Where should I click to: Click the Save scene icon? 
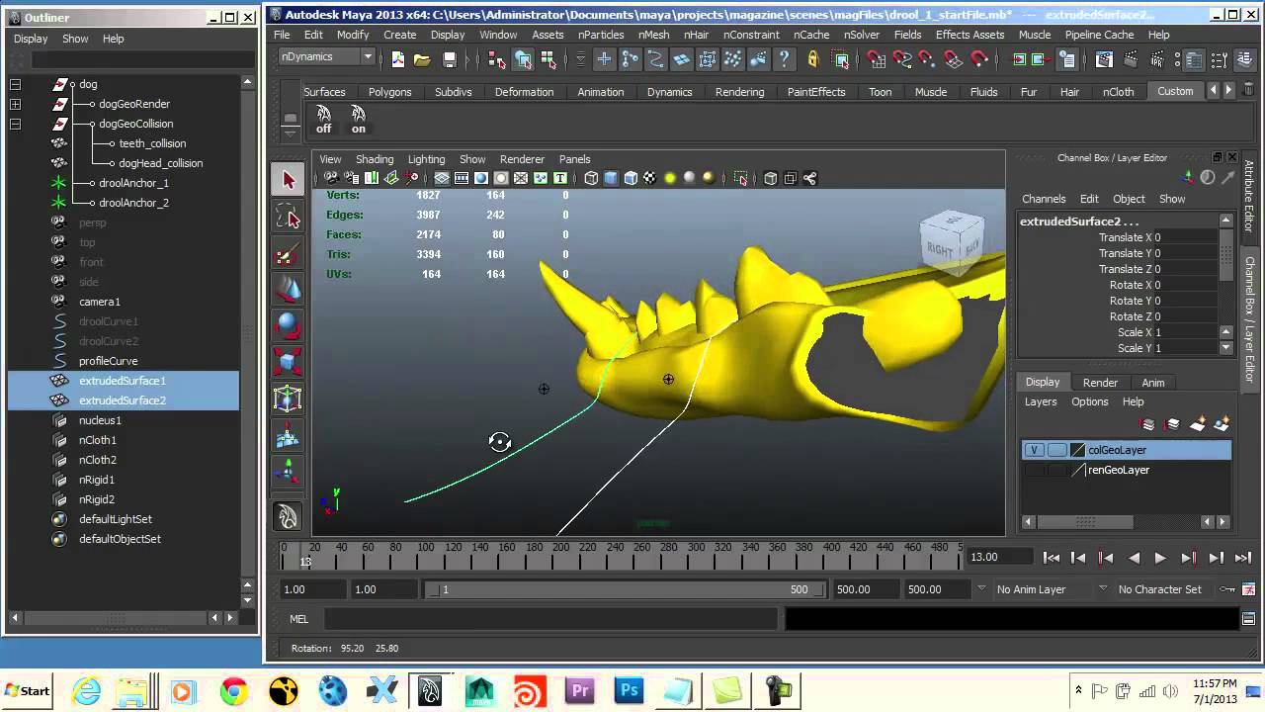tap(450, 60)
